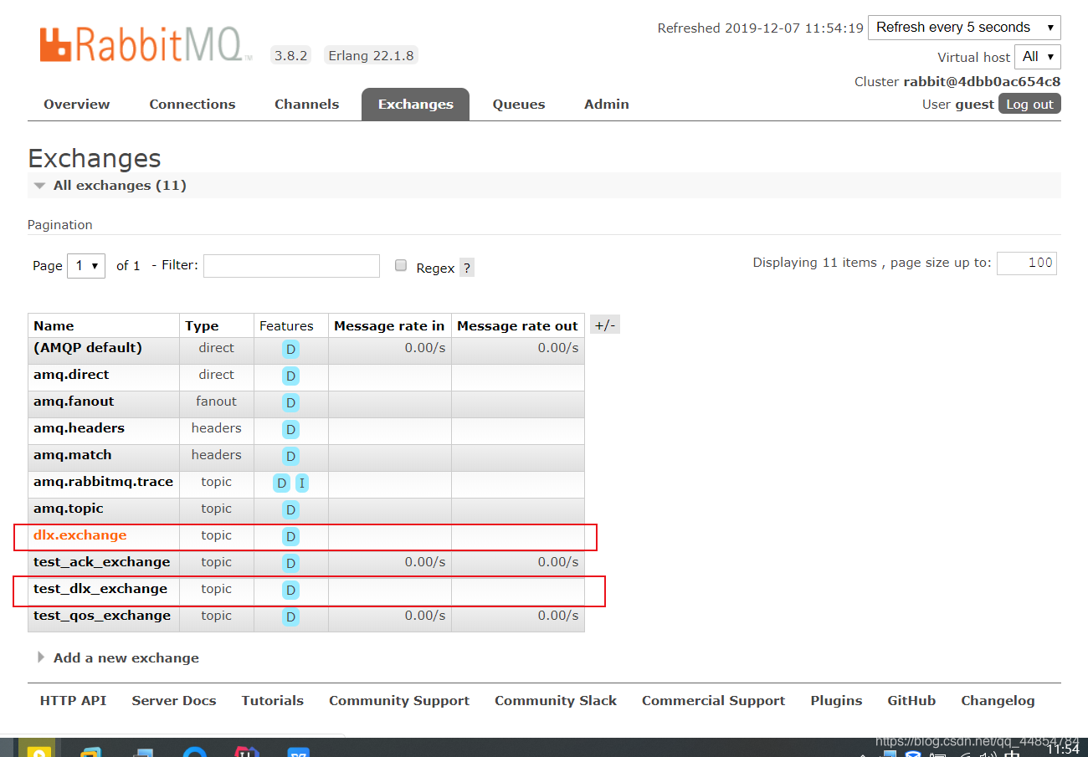The image size is (1088, 757).
Task: Sort by the Type column header
Action: pos(202,326)
